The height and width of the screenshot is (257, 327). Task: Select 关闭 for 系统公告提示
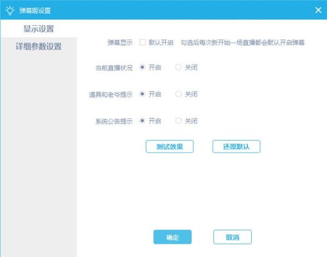click(179, 121)
